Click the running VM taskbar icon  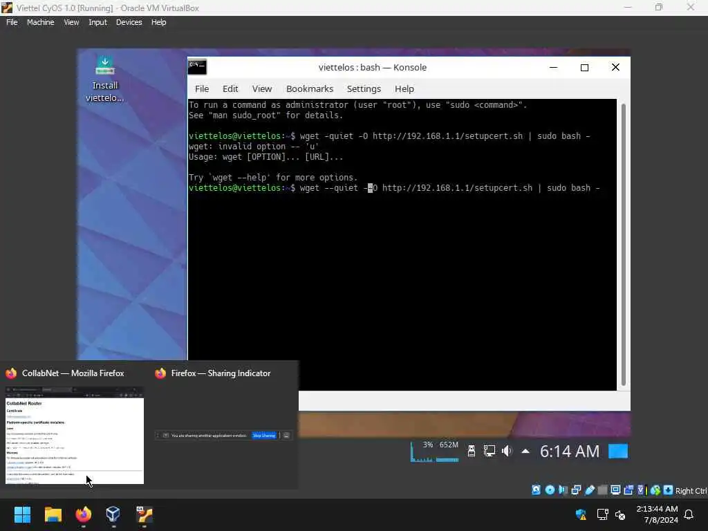coord(144,514)
